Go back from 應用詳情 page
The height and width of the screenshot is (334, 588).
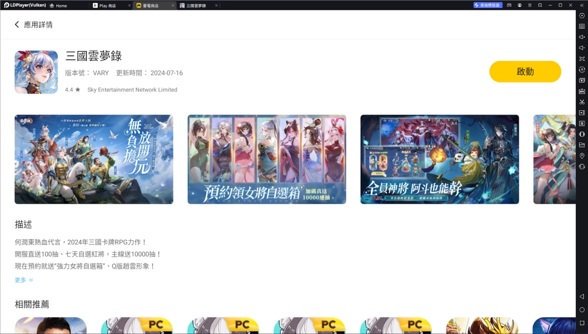coord(17,25)
